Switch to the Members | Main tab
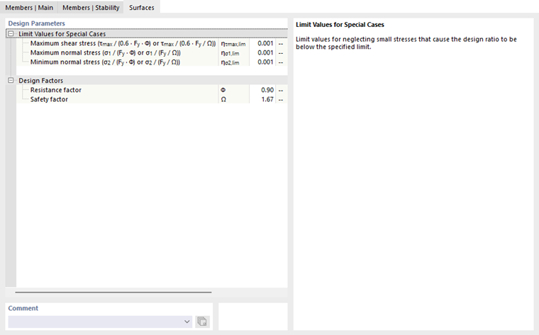This screenshot has height=335, width=539. [x=29, y=7]
